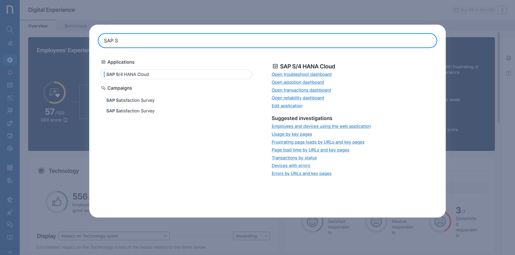Click the help question mark icon
Screen dimensions: 515x255
click(509, 73)
